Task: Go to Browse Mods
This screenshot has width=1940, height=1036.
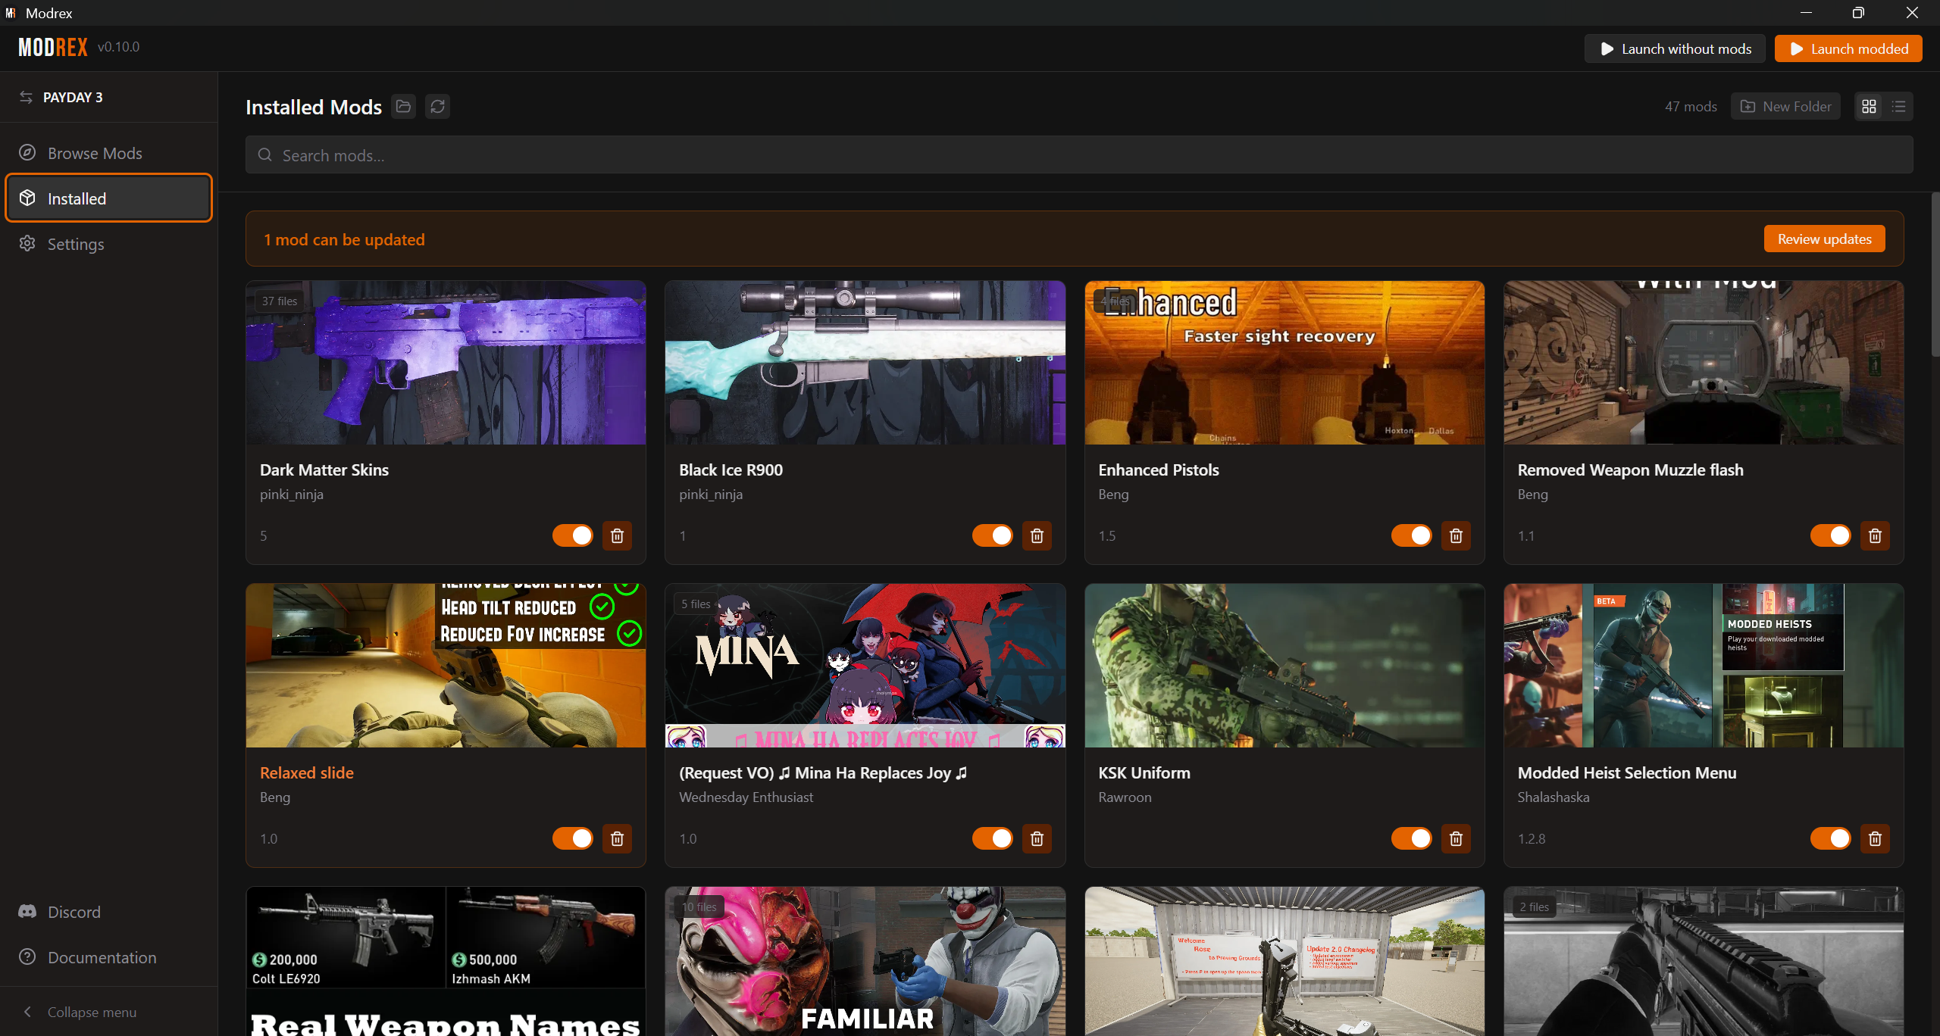Action: tap(108, 153)
